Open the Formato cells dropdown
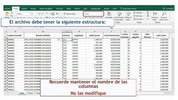 (139, 19)
